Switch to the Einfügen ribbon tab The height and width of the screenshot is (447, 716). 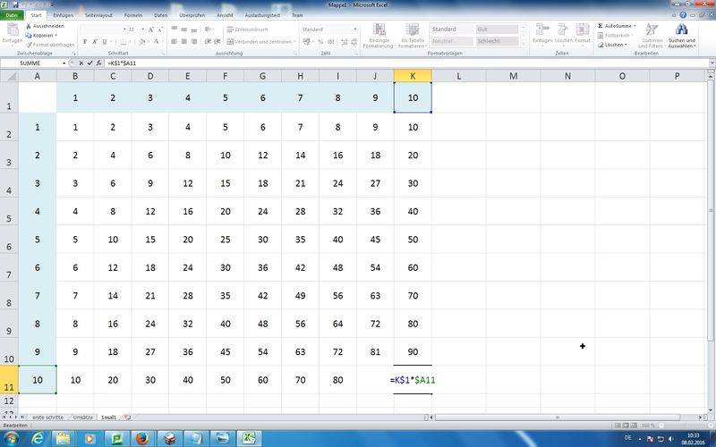[x=63, y=15]
